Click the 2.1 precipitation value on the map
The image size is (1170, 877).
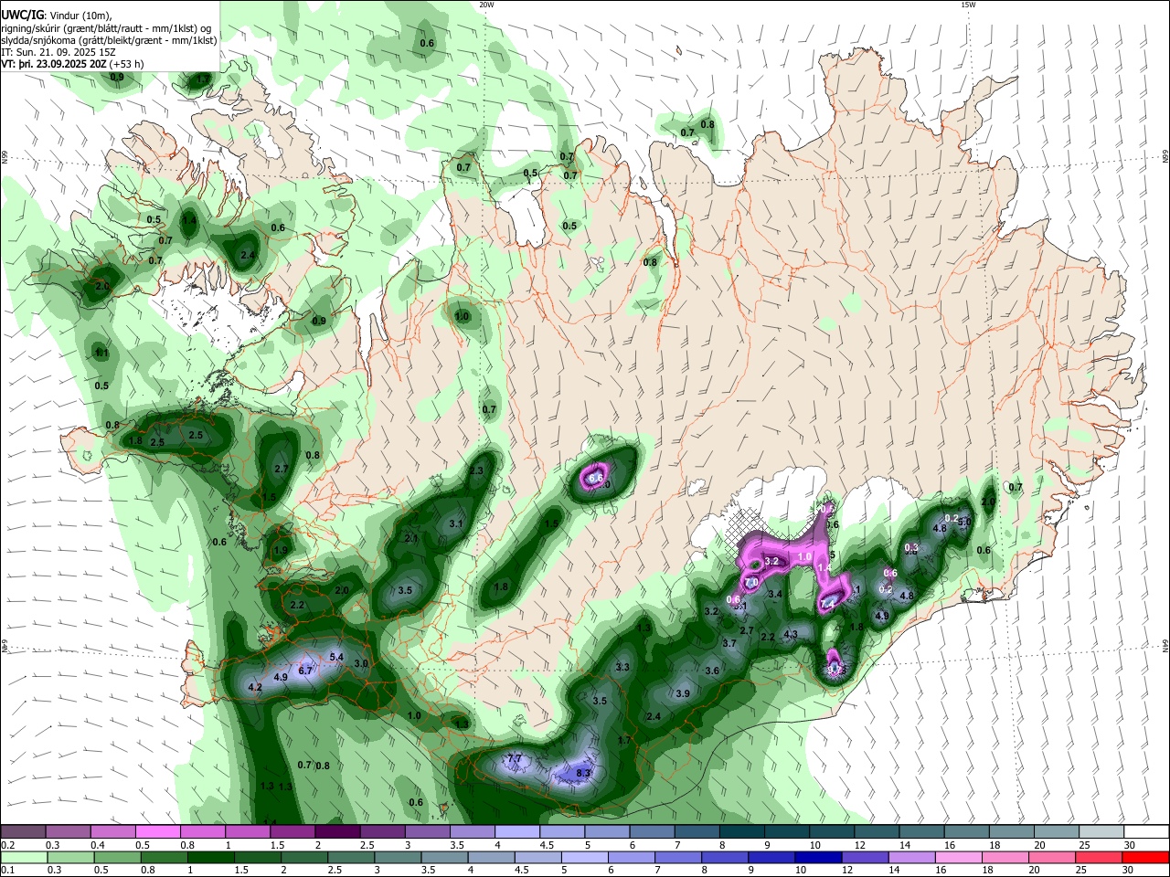coord(410,539)
